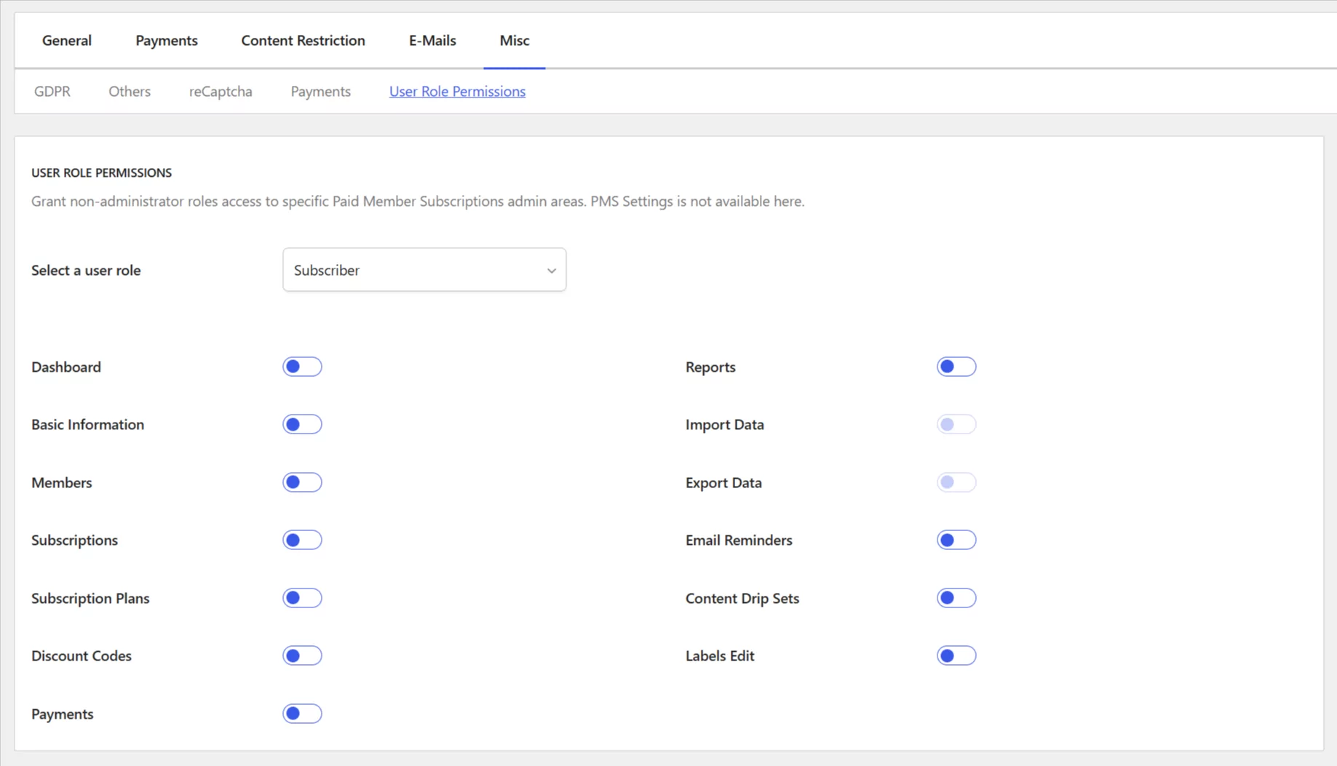Switch to the General tab
The width and height of the screenshot is (1337, 766).
point(67,40)
